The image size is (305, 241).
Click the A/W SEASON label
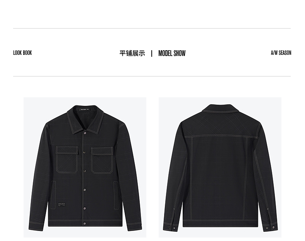281,53
